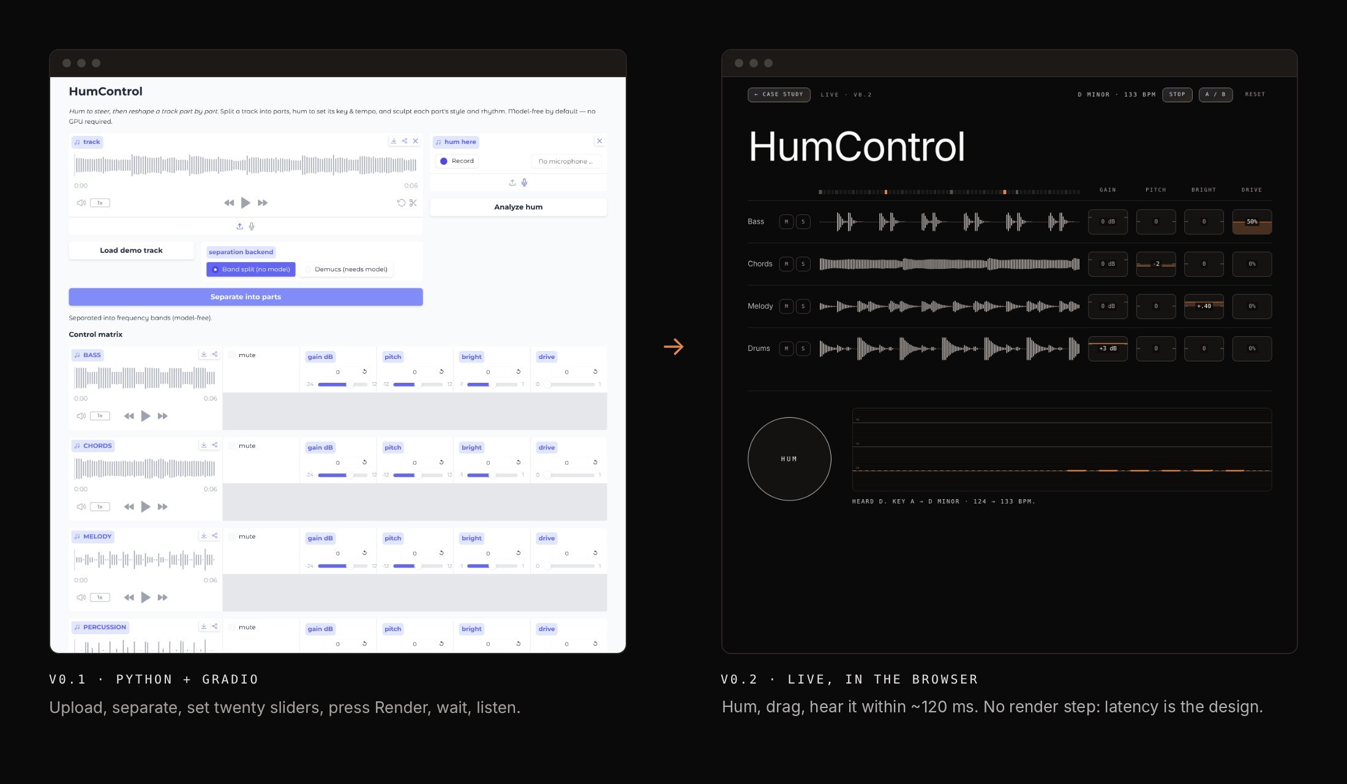
Task: Click upload icon under the main track
Action: coord(240,226)
